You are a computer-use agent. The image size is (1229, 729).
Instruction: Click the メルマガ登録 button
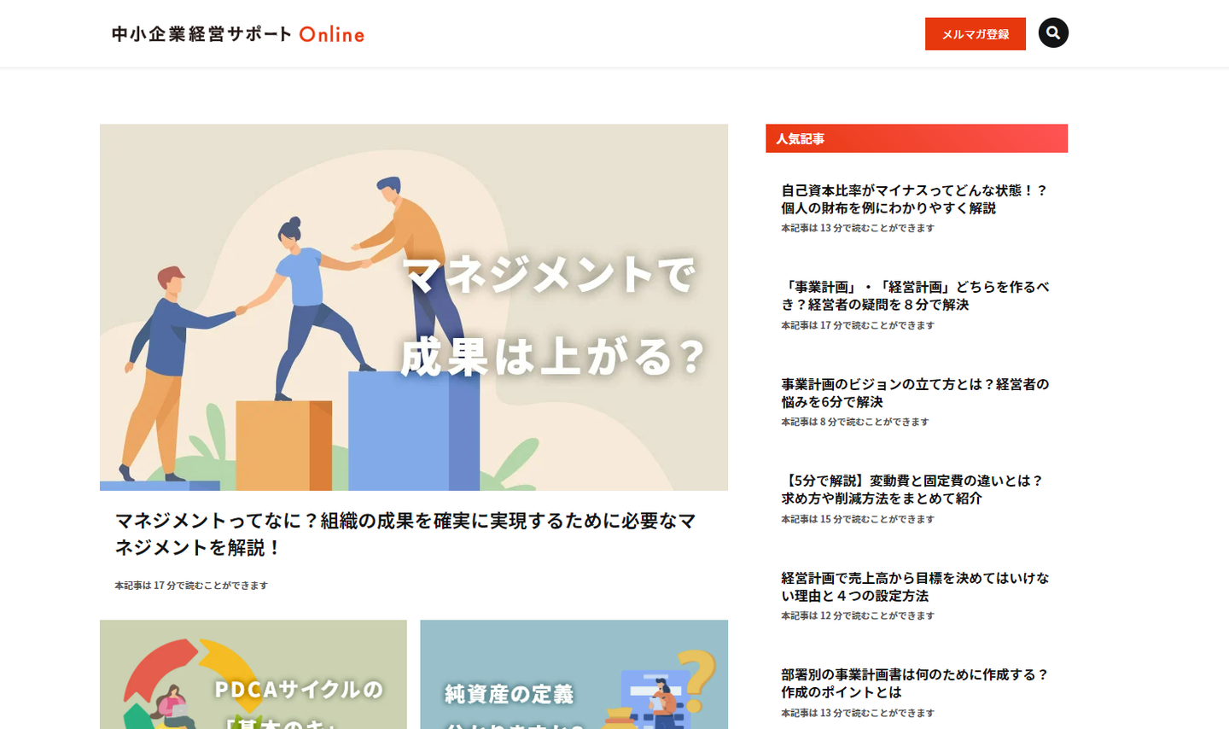[x=975, y=34]
